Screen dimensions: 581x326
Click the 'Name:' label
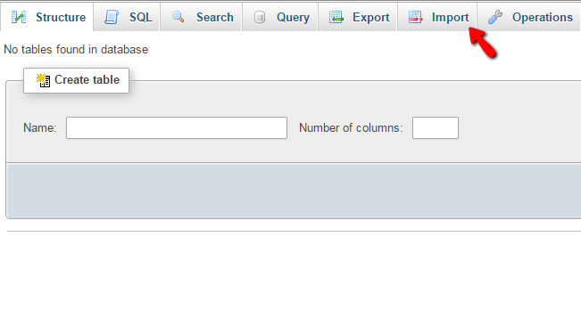pyautogui.click(x=39, y=128)
